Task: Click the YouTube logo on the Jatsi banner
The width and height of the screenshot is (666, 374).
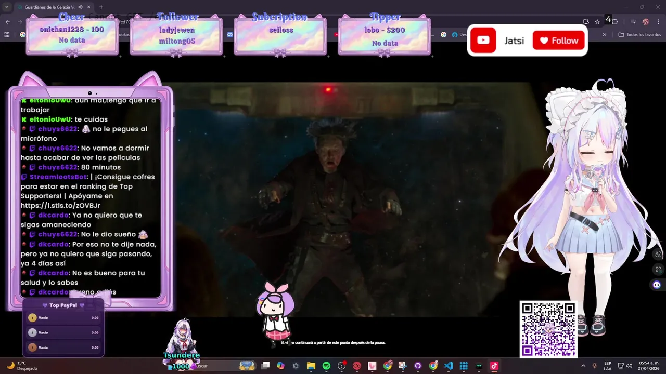Action: (483, 41)
